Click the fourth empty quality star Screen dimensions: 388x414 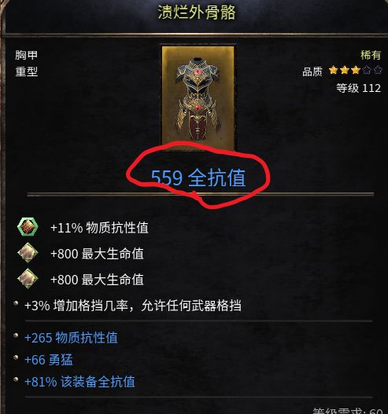click(x=367, y=71)
